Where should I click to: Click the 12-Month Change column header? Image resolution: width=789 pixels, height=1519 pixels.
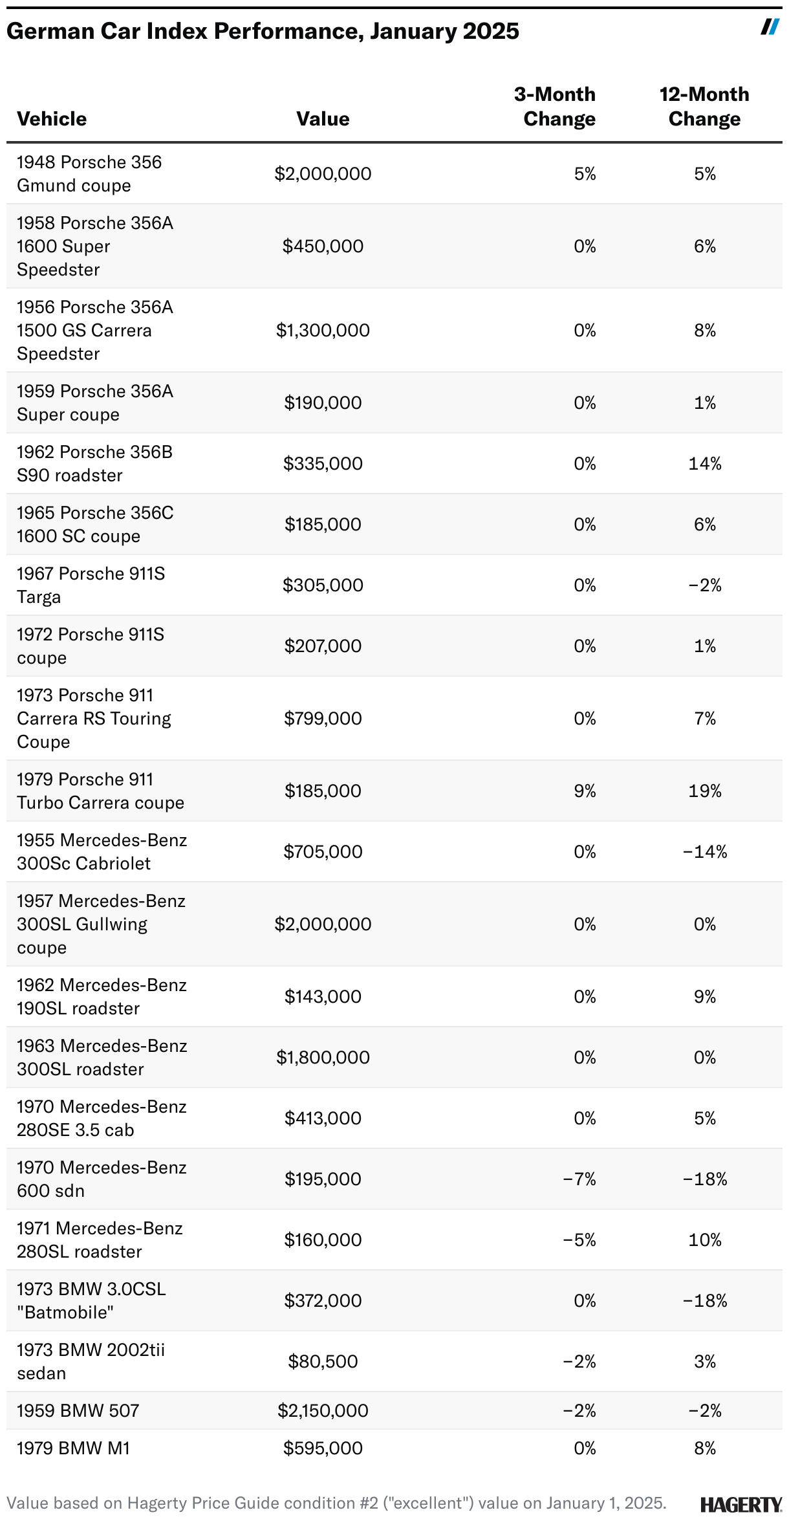click(704, 107)
